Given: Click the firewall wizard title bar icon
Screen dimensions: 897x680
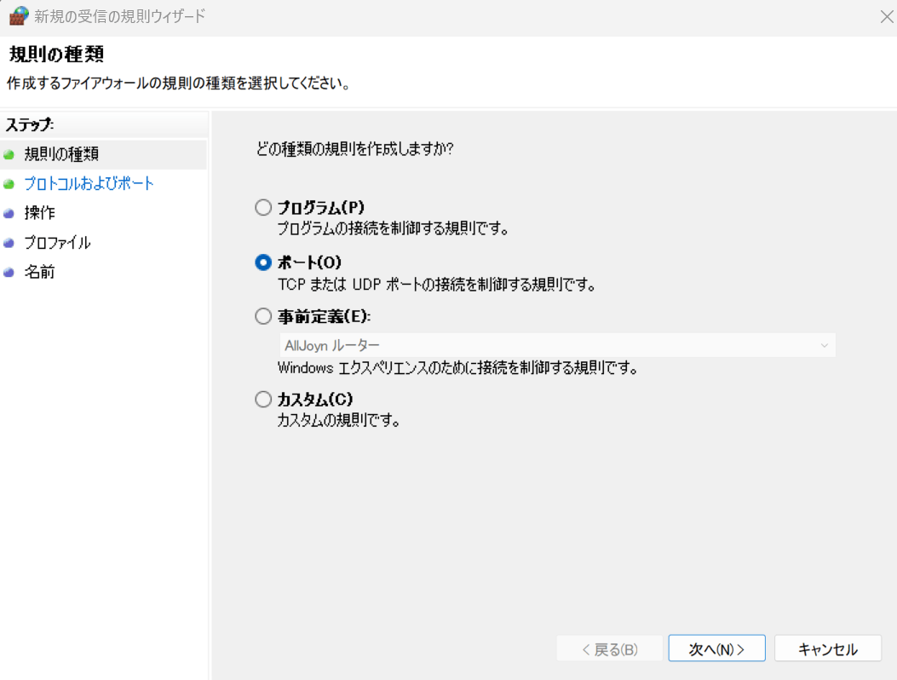Looking at the screenshot, I should 19,15.
